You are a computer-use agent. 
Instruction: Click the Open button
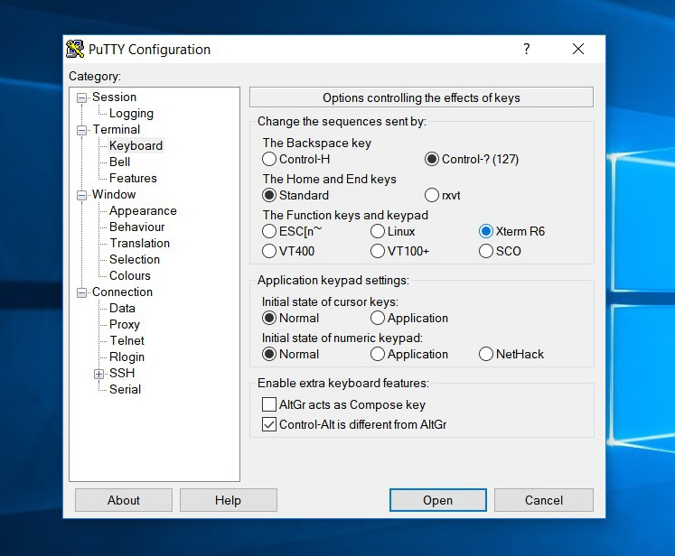[x=438, y=500]
